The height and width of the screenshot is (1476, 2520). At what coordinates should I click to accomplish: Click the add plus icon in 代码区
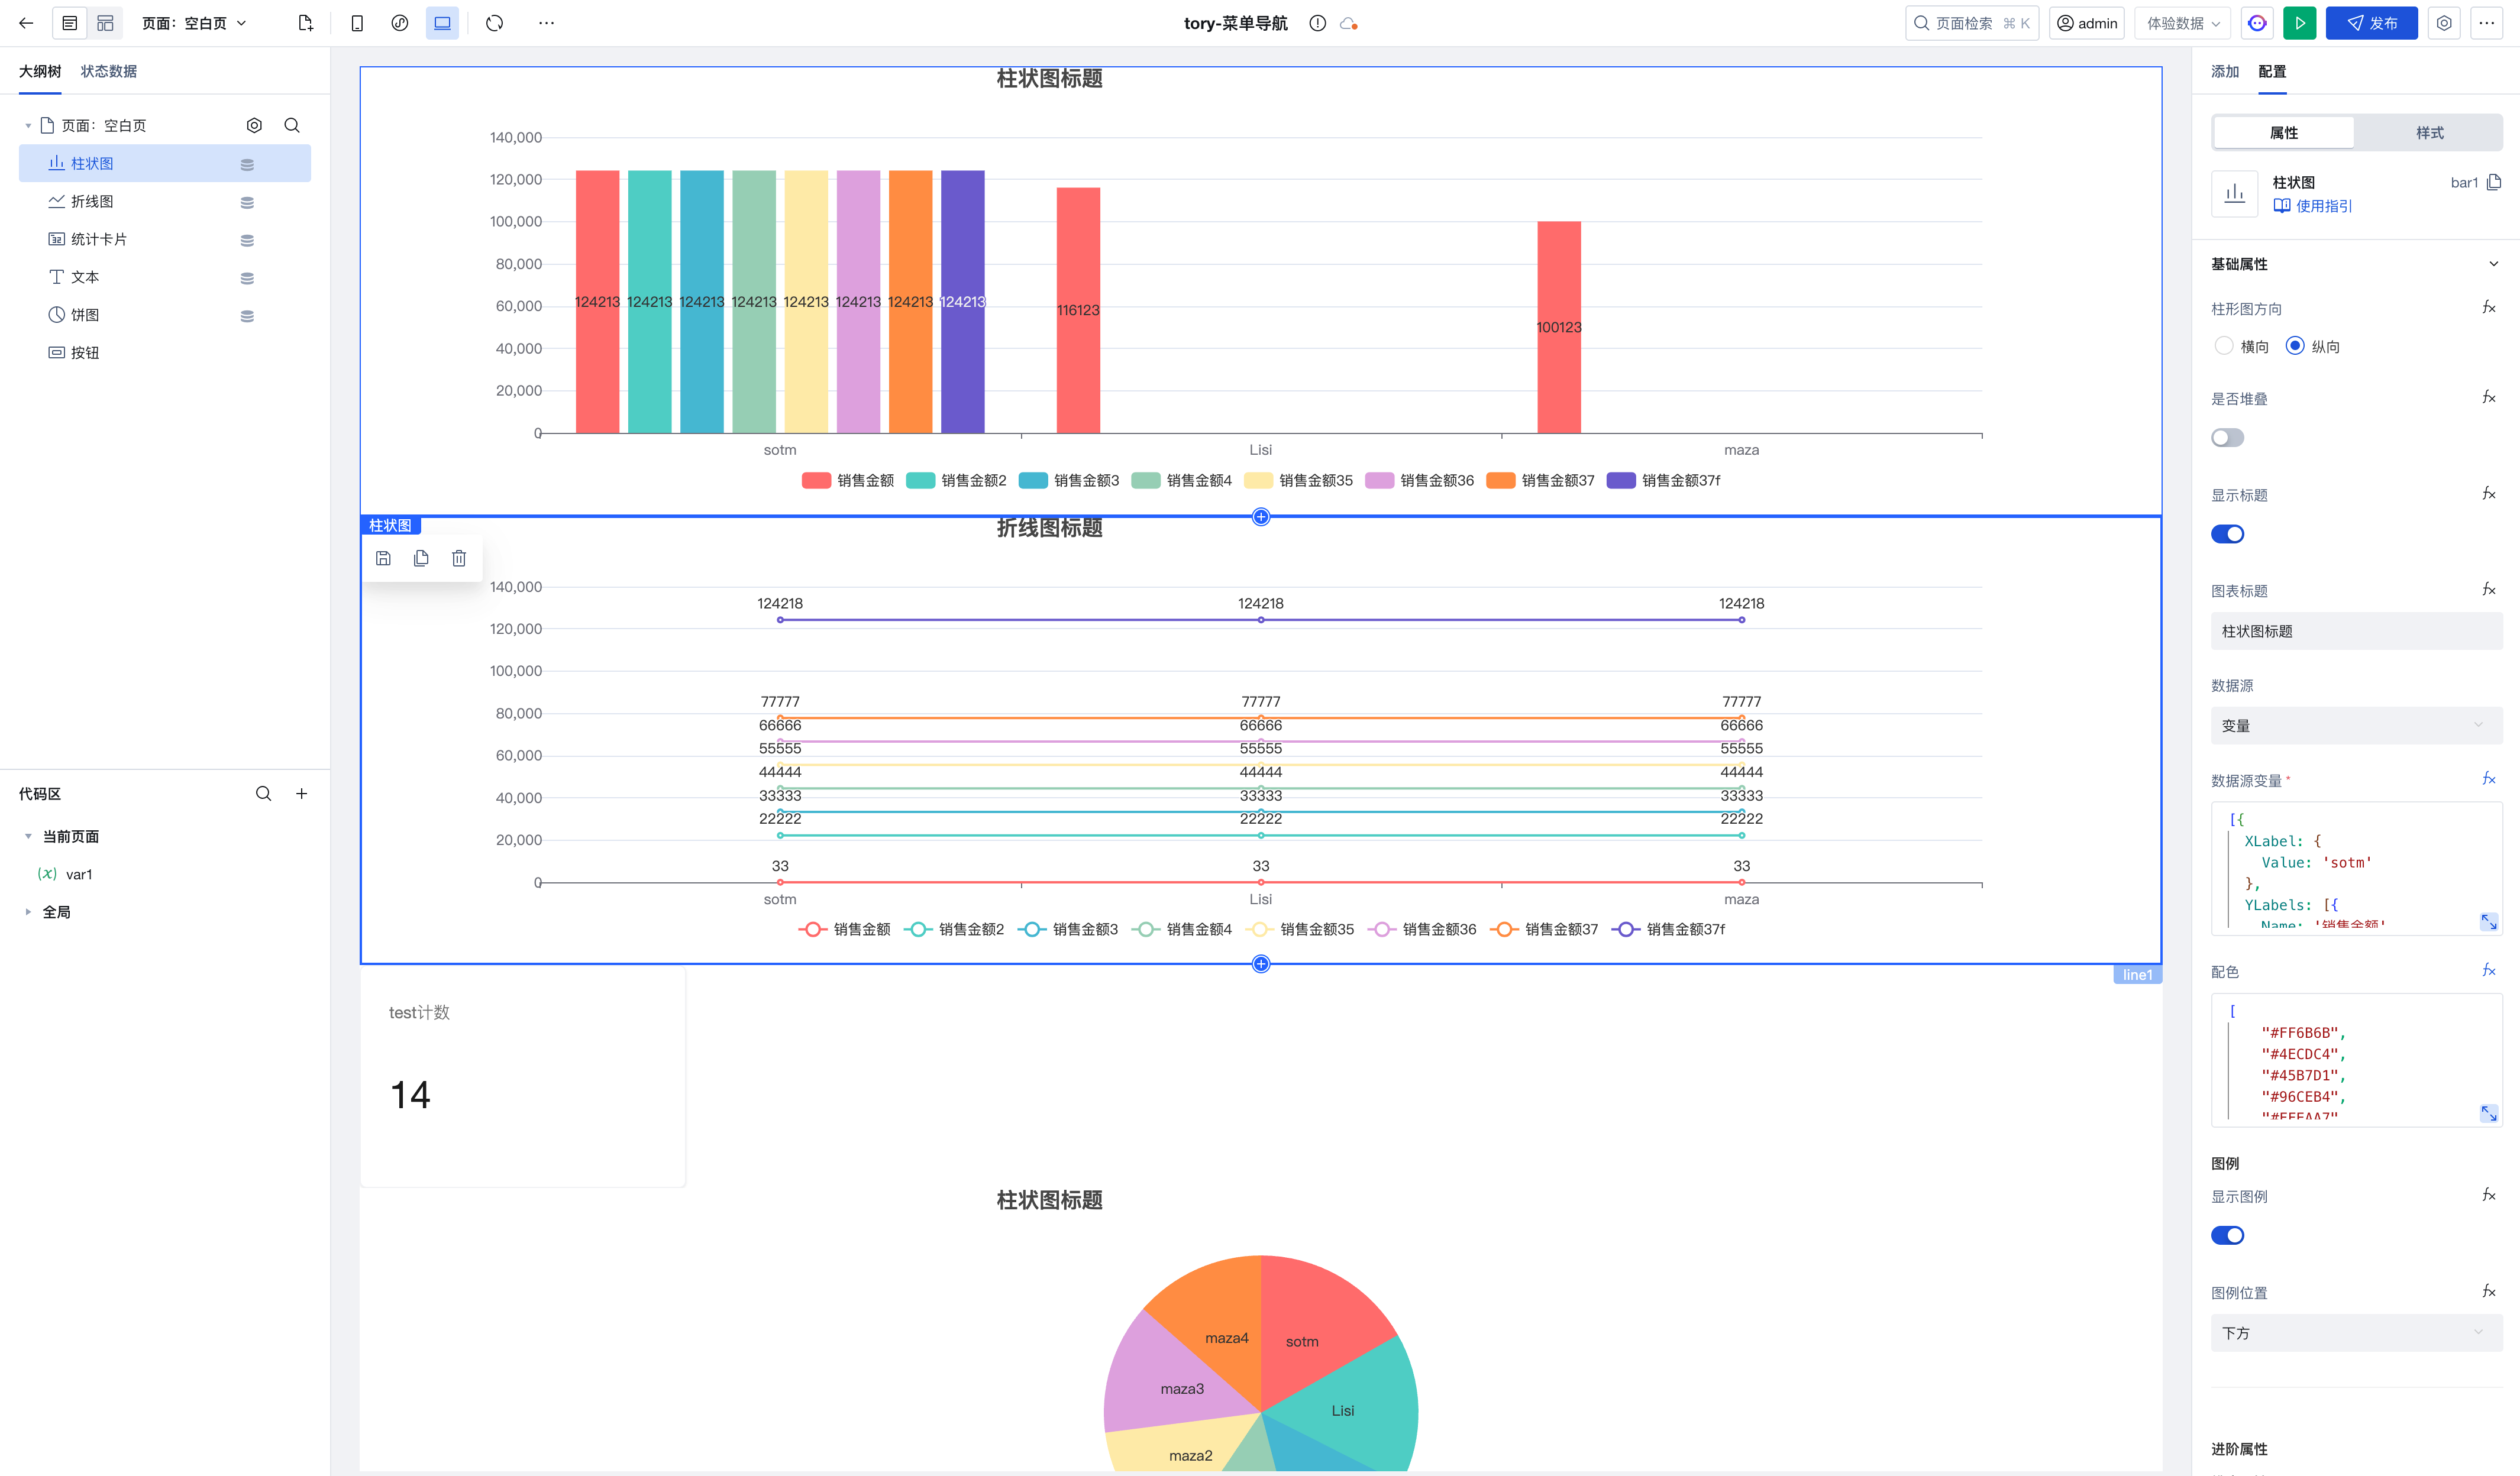[301, 794]
